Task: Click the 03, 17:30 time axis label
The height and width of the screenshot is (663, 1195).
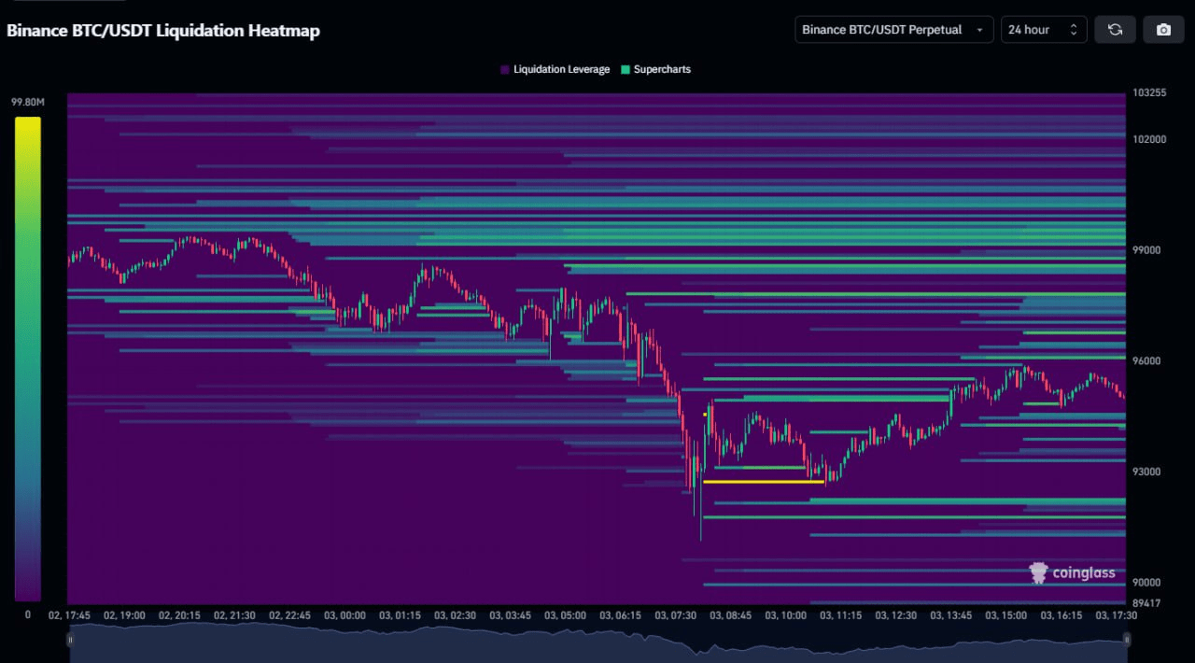Action: click(x=1115, y=616)
